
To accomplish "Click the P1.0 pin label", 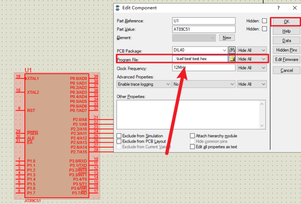I will point(31,161).
